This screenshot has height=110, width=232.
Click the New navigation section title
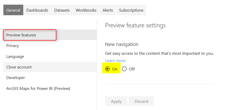coord(122,44)
